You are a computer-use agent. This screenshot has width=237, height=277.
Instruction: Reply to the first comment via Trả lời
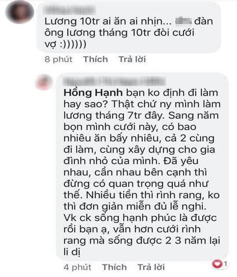pyautogui.click(x=132, y=59)
